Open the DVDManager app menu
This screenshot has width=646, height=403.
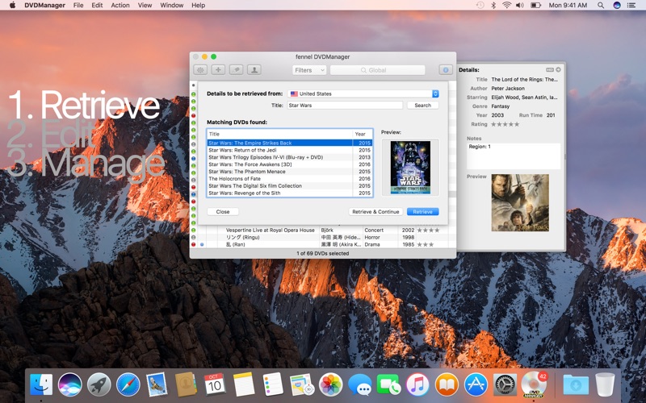click(45, 6)
